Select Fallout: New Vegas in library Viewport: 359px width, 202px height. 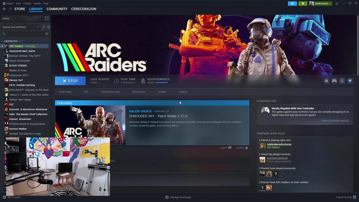tap(20, 100)
